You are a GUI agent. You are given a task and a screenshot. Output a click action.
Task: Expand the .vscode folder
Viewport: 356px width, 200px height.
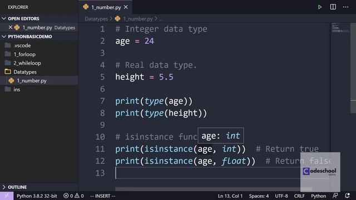(39, 46)
